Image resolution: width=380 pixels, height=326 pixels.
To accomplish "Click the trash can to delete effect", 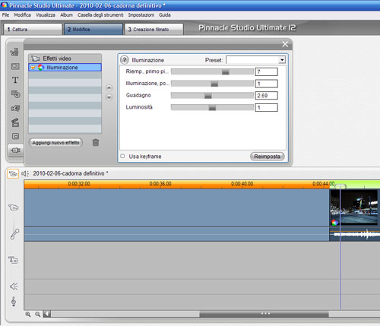I will (96, 142).
